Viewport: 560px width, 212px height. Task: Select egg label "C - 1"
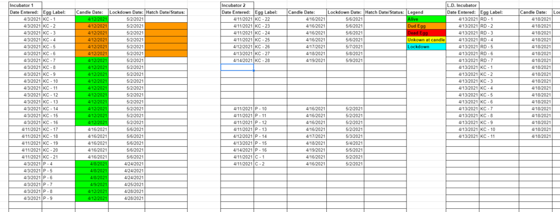(x=270, y=157)
